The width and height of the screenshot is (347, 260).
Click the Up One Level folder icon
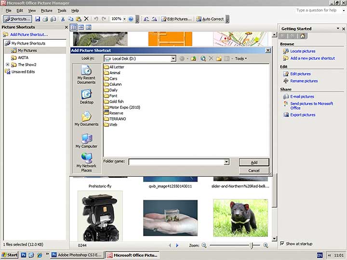point(193,59)
